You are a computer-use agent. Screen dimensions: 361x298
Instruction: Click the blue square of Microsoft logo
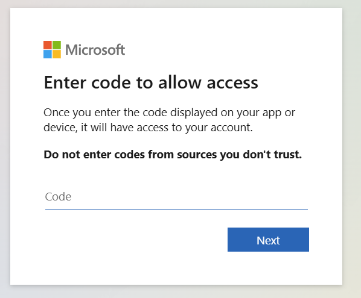[48, 54]
